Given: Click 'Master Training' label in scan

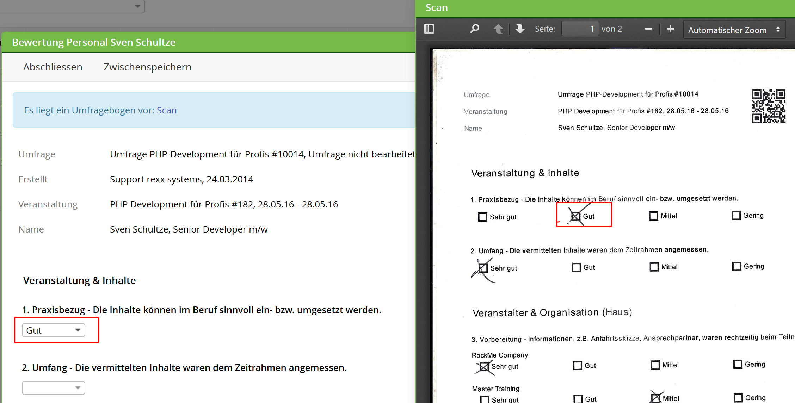Looking at the screenshot, I should [x=496, y=389].
